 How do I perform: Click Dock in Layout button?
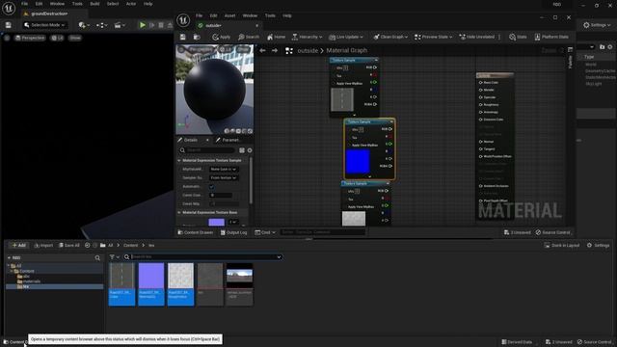point(561,245)
